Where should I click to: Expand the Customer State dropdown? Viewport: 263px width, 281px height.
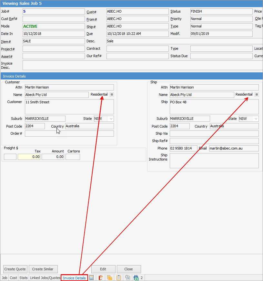pos(111,119)
